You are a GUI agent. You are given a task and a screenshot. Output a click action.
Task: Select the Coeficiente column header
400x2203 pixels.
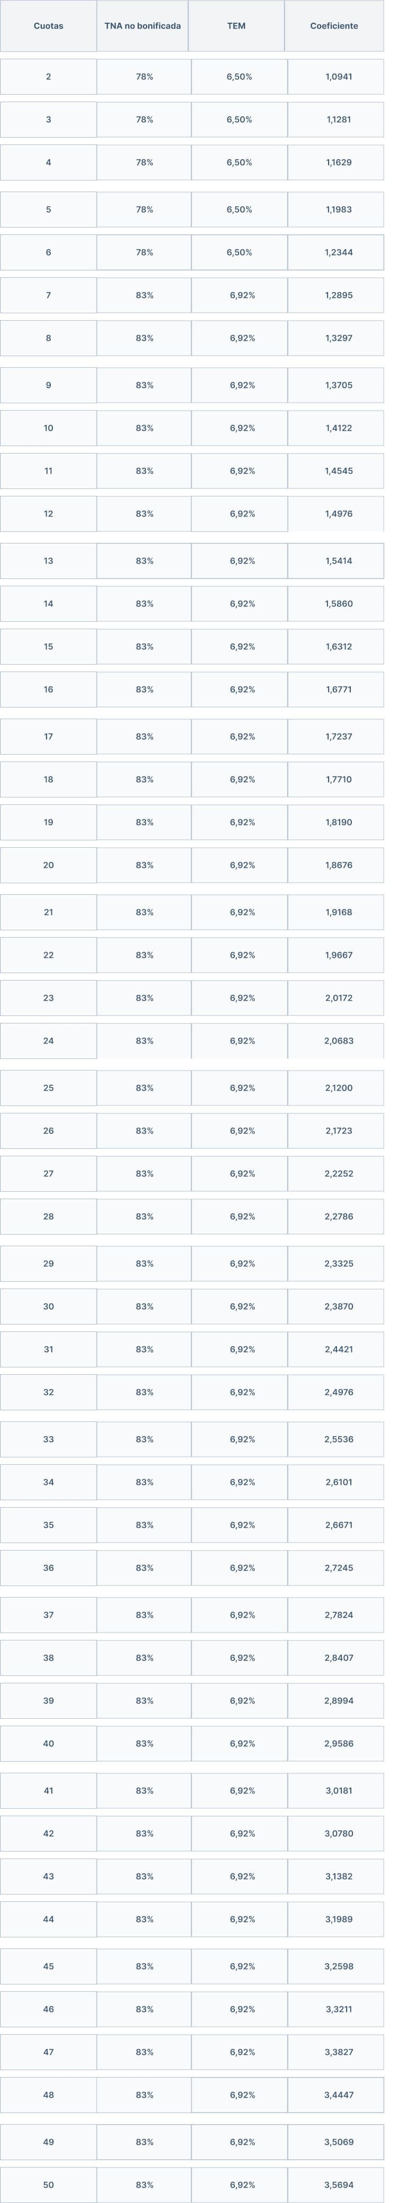(x=334, y=25)
